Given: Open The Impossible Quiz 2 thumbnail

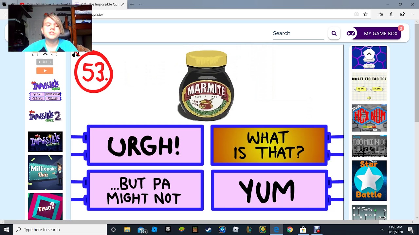Looking at the screenshot, I should (x=45, y=116).
